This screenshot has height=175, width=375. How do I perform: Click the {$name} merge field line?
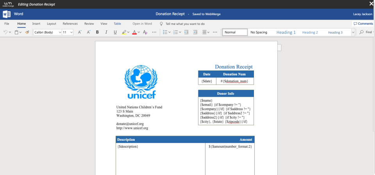click(x=206, y=101)
